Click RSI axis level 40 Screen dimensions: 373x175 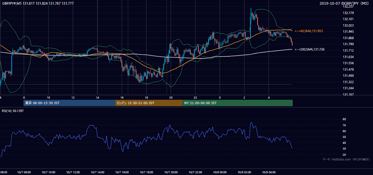point(344,143)
